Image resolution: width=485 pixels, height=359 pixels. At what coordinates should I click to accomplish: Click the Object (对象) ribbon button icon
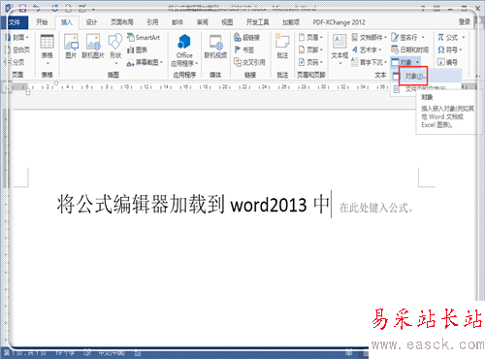pyautogui.click(x=396, y=62)
